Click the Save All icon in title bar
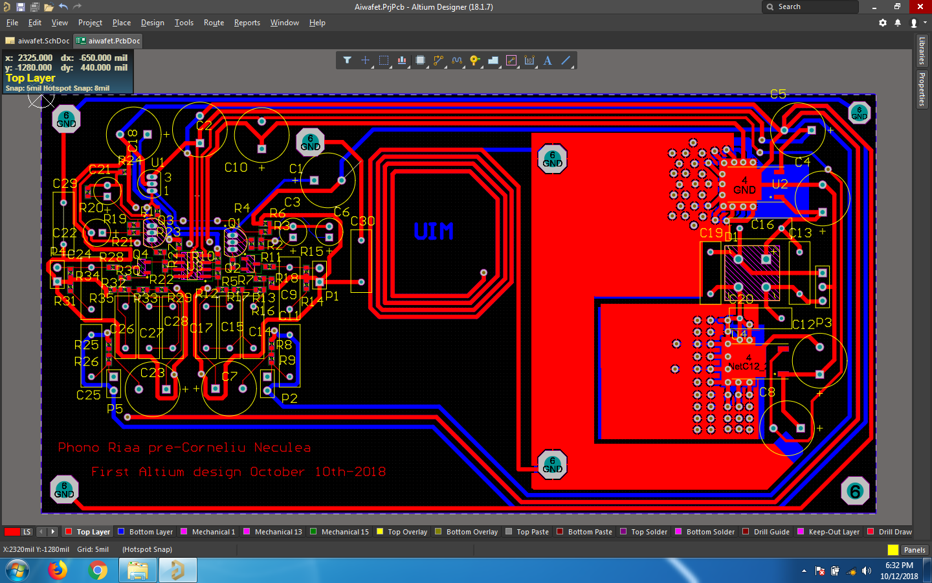Screen dimensions: 932x583 pyautogui.click(x=34, y=6)
